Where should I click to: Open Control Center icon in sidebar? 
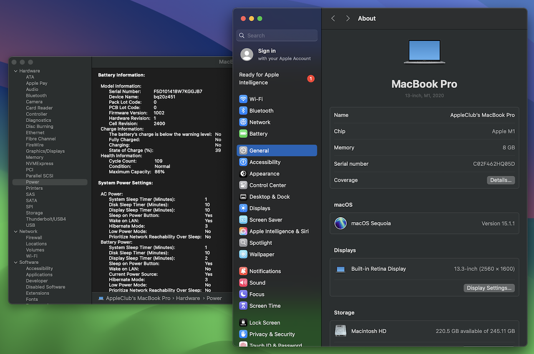tap(243, 185)
